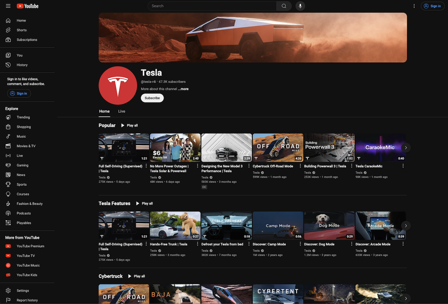This screenshot has height=304, width=448.
Task: Switch to the Live tab
Action: pos(122,111)
